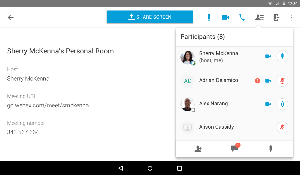The width and height of the screenshot is (300, 175).
Task: Click Alison Cassidy's device avatar icon
Action: tap(187, 127)
